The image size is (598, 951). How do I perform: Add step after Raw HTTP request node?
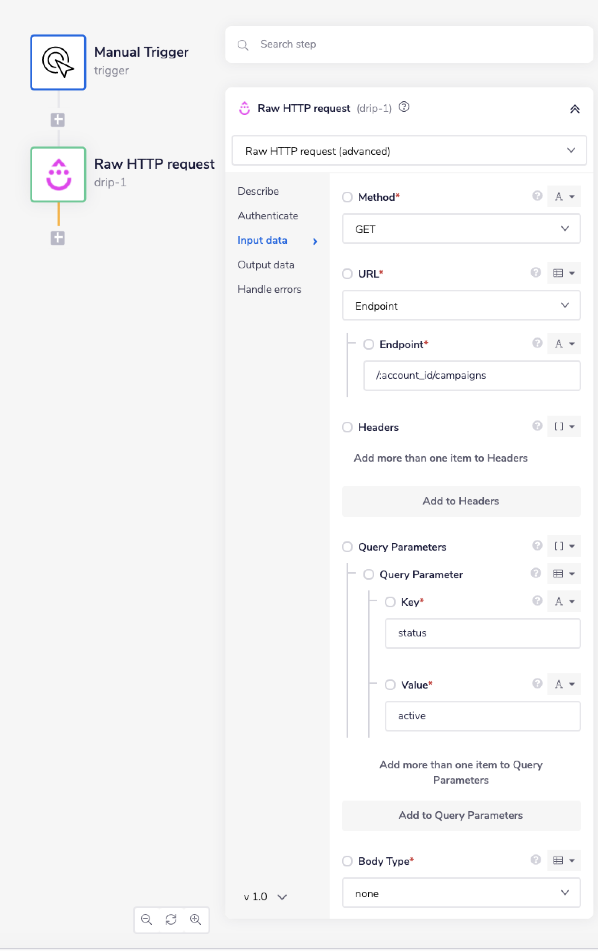[x=58, y=238]
